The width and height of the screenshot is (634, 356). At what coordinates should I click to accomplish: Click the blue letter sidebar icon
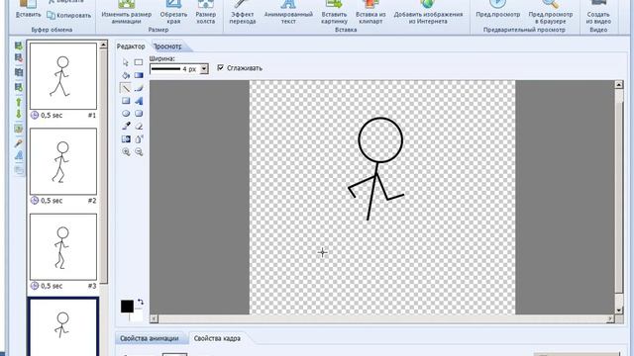(x=19, y=156)
